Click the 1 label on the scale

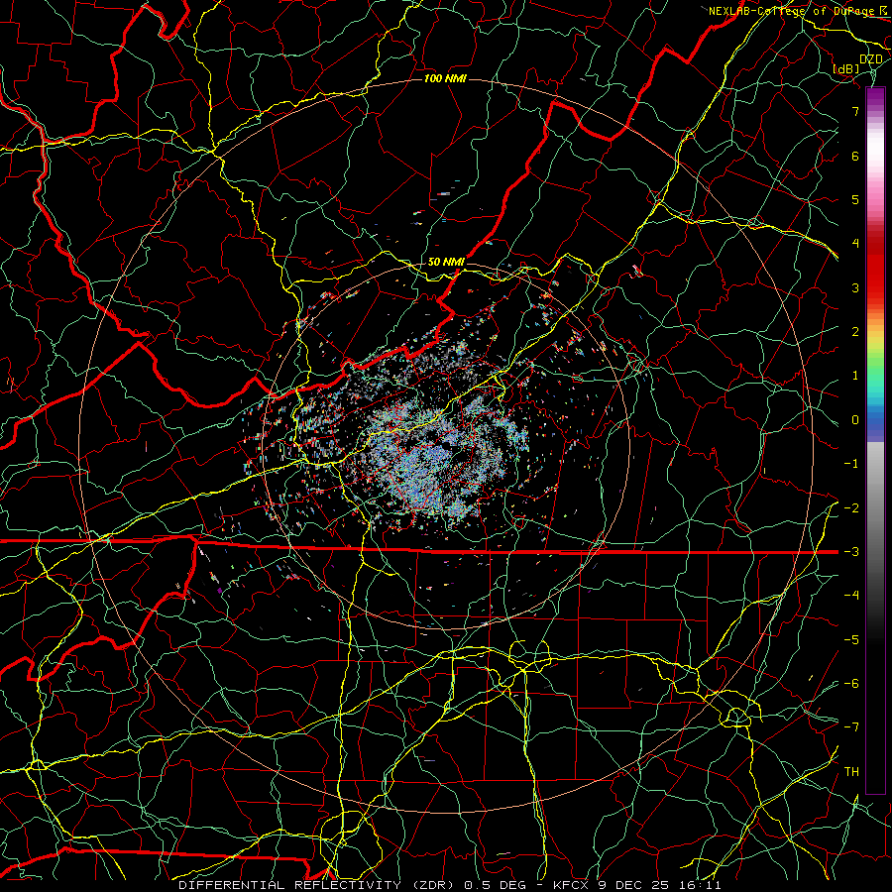855,376
